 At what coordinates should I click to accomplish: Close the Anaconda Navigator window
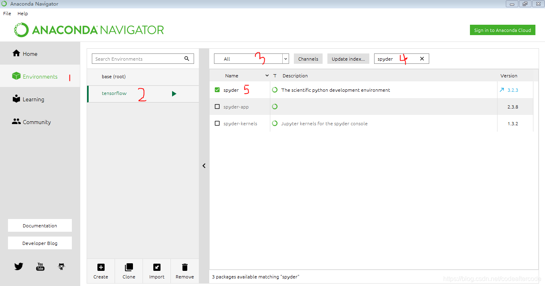tap(537, 4)
